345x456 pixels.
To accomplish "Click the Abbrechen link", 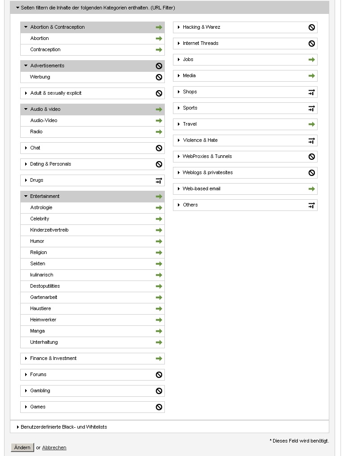I will (x=54, y=448).
